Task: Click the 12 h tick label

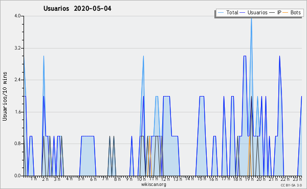Action: click(x=166, y=179)
